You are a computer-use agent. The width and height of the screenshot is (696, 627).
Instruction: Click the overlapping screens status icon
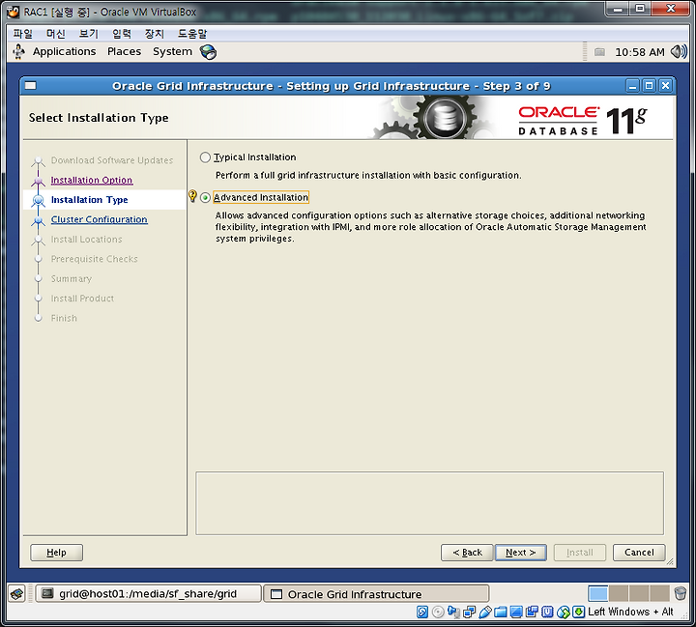tap(532, 612)
